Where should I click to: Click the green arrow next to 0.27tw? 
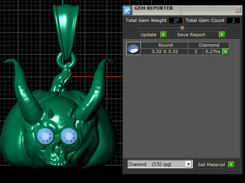coord(226,52)
